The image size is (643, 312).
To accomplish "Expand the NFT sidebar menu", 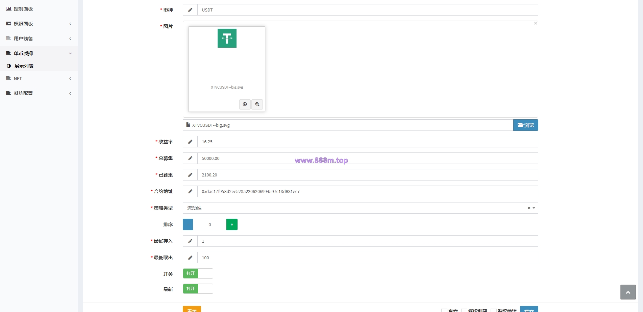I will [x=39, y=78].
